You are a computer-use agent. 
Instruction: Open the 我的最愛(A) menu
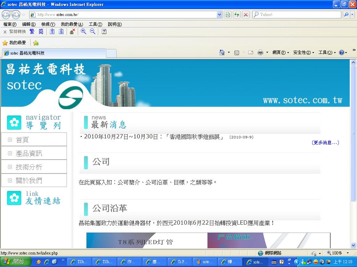pyautogui.click(x=72, y=24)
